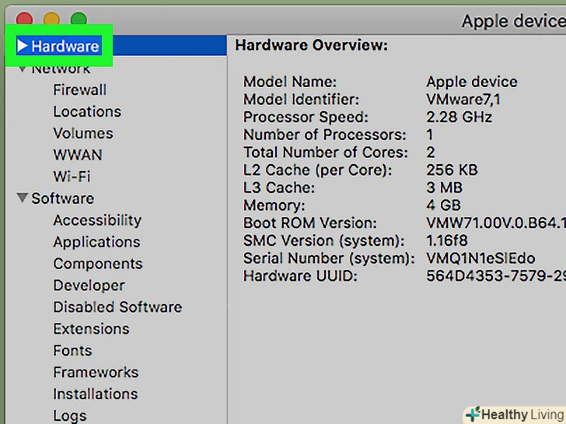Open the Developer entry

pos(89,286)
